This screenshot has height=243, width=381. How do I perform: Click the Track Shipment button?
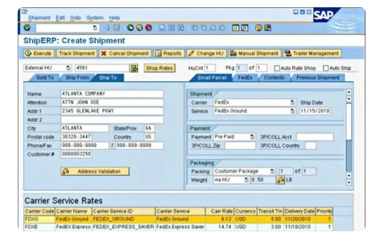(x=77, y=53)
